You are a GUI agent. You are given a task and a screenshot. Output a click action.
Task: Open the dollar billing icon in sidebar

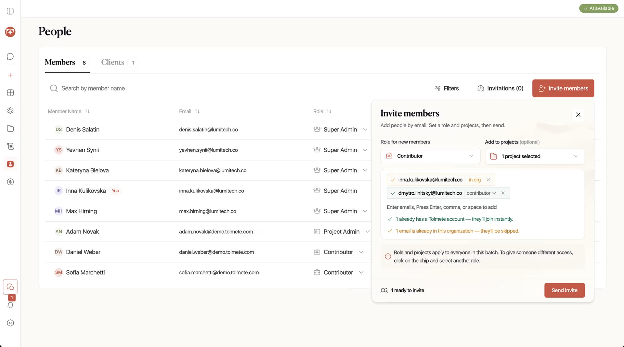point(10,182)
